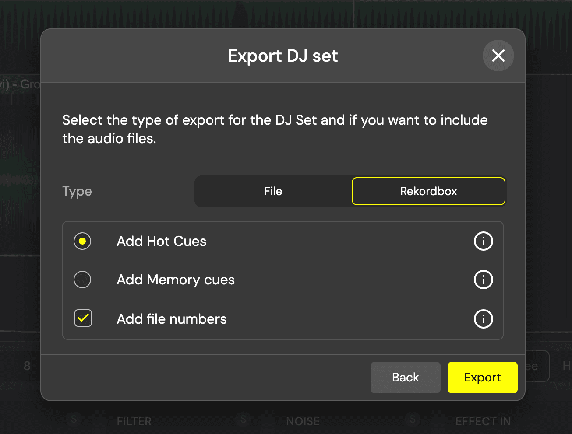Select the Rekordbox export type
The height and width of the screenshot is (434, 572).
coord(428,191)
